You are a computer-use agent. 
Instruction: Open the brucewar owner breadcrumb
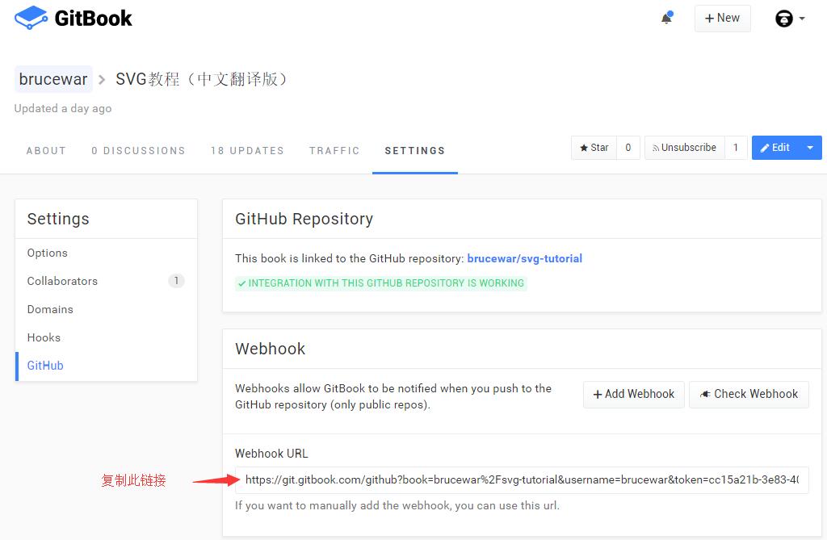tap(53, 79)
